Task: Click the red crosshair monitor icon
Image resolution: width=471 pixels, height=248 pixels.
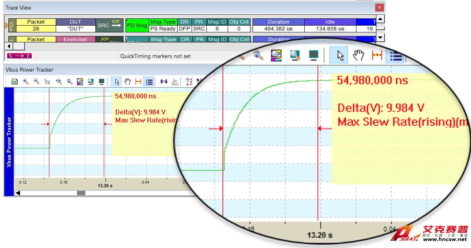Action: (x=102, y=82)
